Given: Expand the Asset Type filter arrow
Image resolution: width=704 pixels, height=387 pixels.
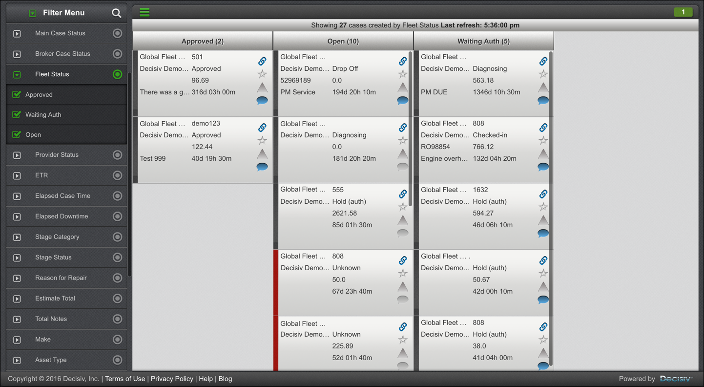Looking at the screenshot, I should [17, 361].
